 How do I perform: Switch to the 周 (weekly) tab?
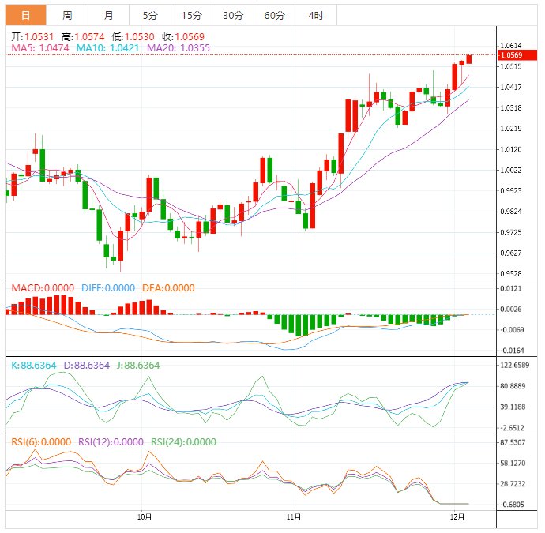67,15
